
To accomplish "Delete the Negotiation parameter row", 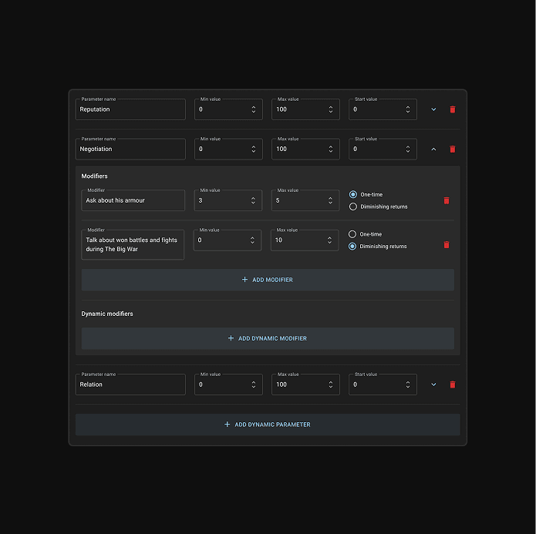I will 453,149.
